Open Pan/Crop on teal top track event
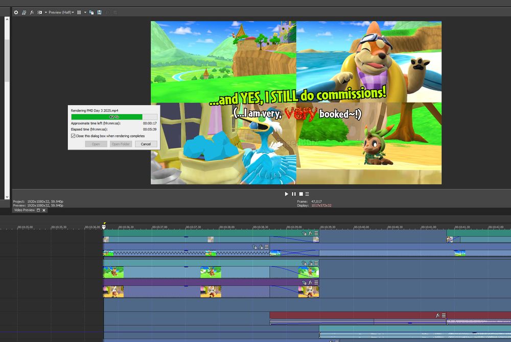This screenshot has width=511, height=342. 305,233
